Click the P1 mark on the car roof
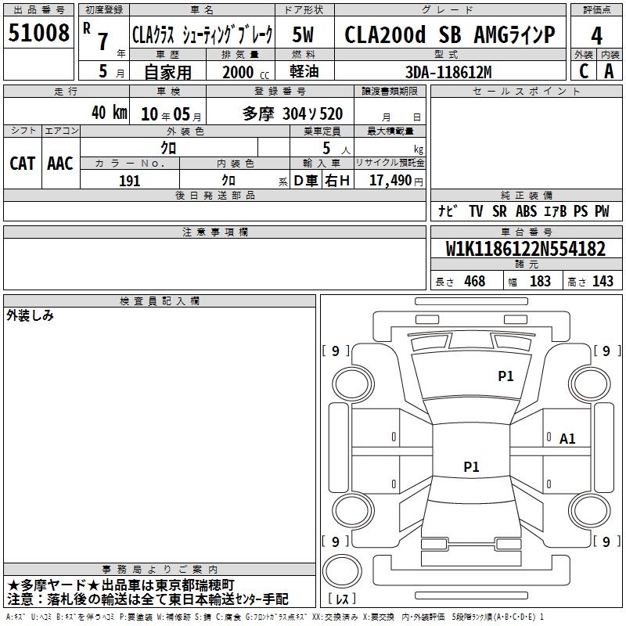 (x=471, y=466)
